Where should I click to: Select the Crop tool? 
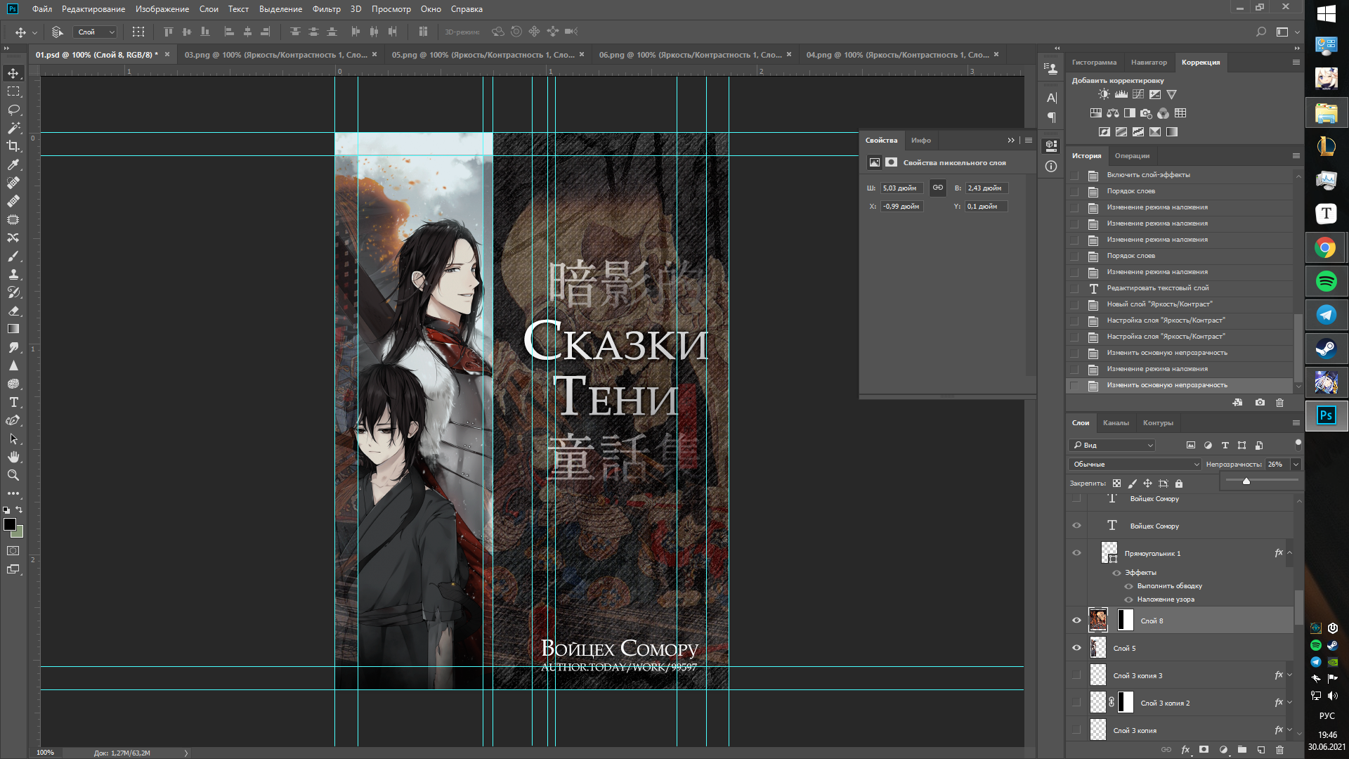point(13,146)
